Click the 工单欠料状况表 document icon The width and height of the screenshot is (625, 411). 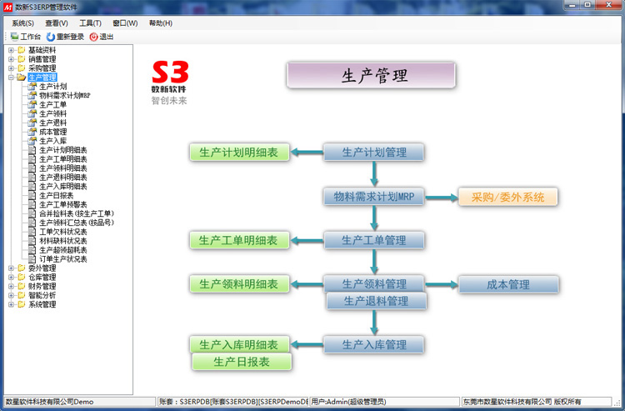tap(32, 232)
